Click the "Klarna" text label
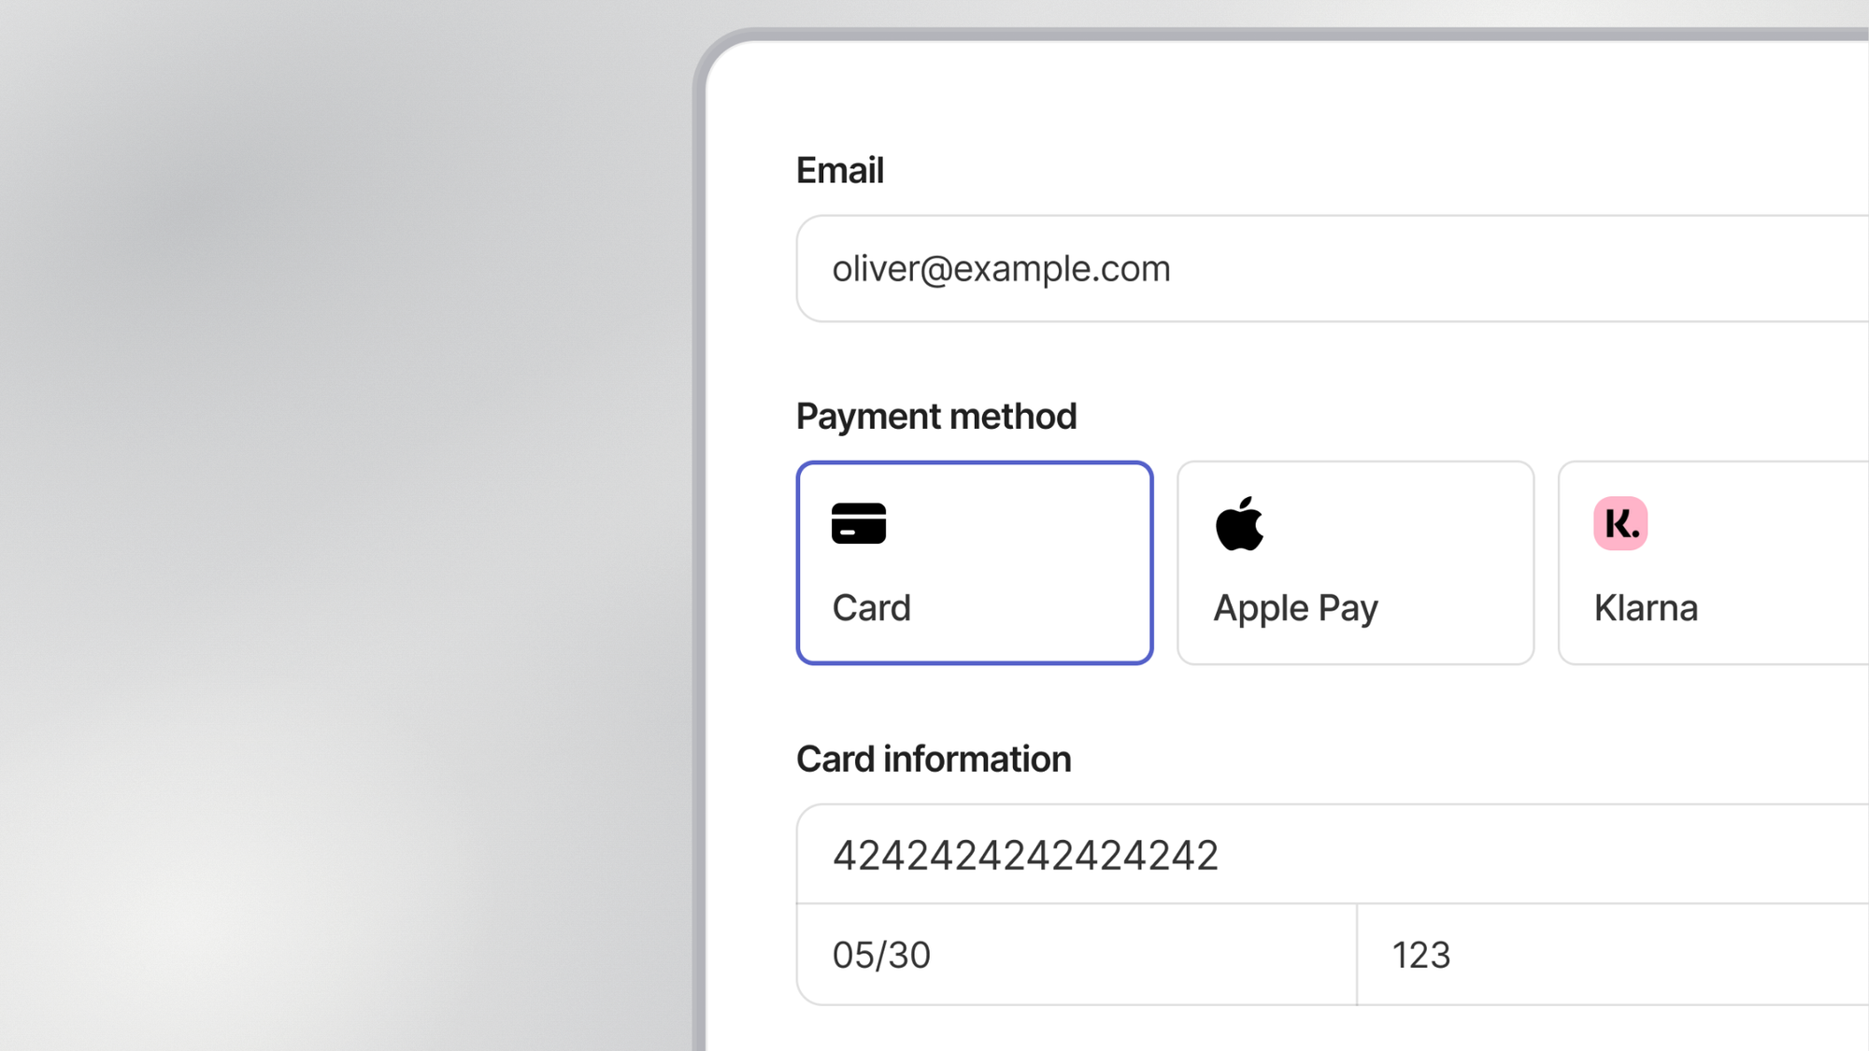Viewport: 1869px width, 1051px height. 1646,608
